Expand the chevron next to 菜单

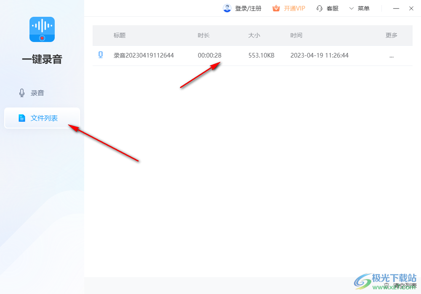point(351,8)
